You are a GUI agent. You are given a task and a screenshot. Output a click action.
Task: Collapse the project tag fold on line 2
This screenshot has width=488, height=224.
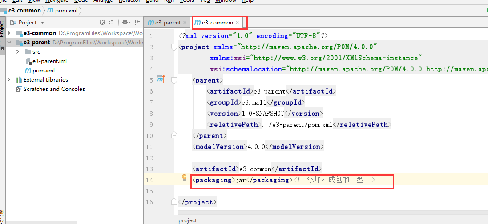[174, 47]
